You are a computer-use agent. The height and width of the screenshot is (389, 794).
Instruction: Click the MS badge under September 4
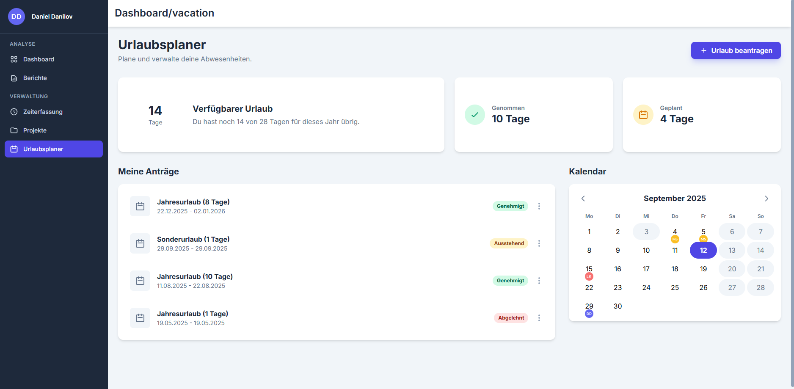click(x=675, y=239)
